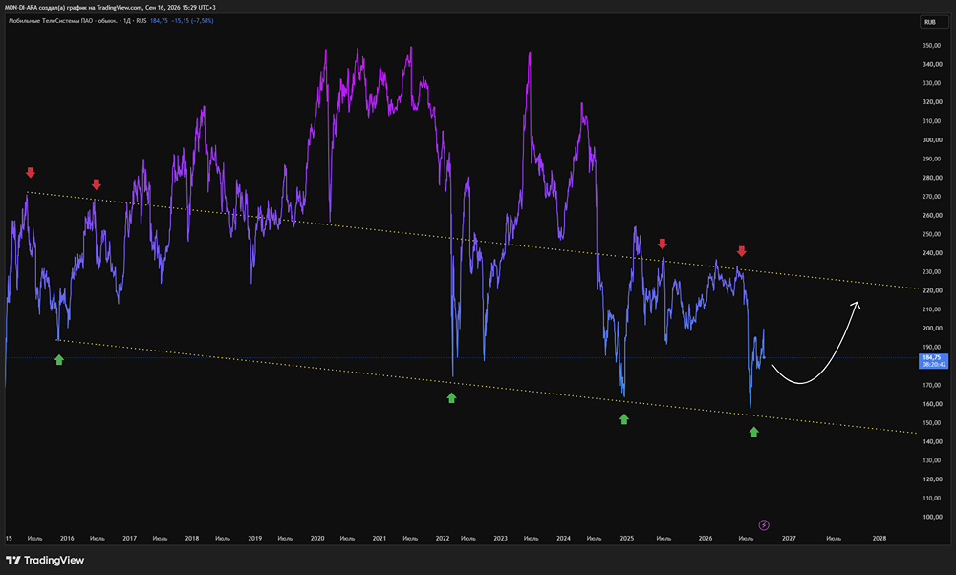
Task: Click the 330,00 price scale label
Action: [x=932, y=83]
